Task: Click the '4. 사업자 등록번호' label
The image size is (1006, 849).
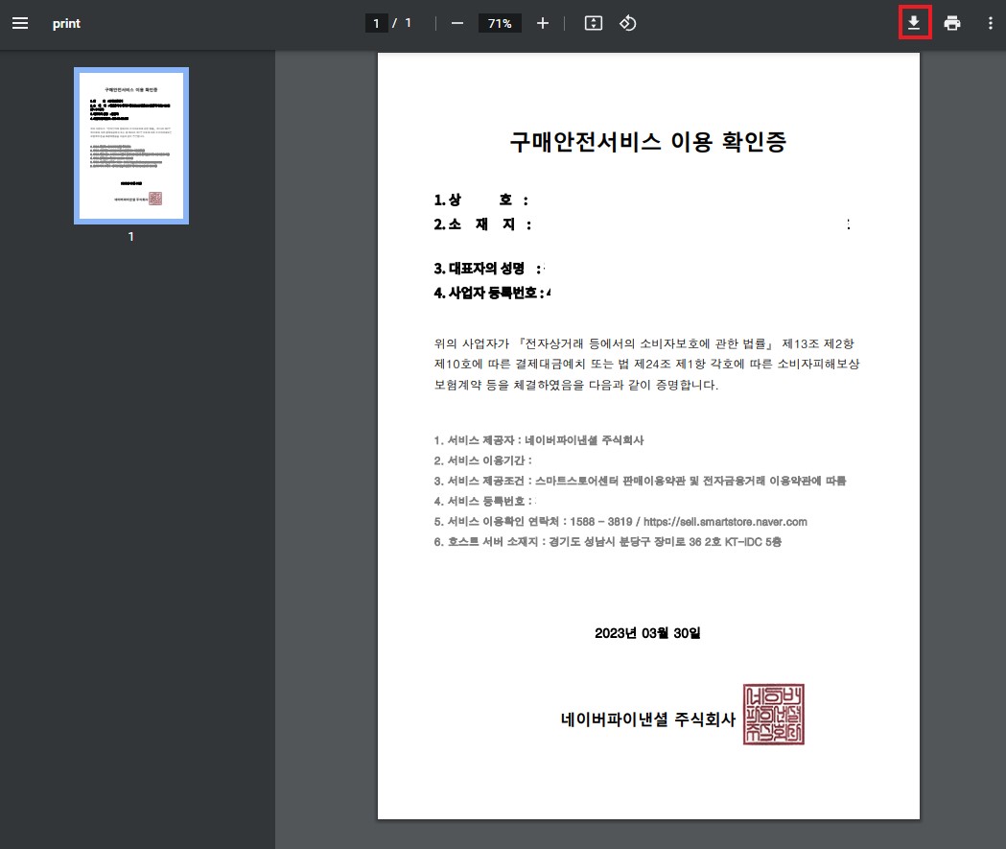Action: click(x=489, y=293)
